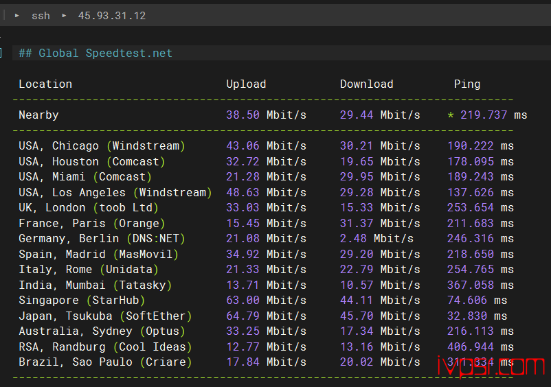Select London download 15.33

pos(357,208)
